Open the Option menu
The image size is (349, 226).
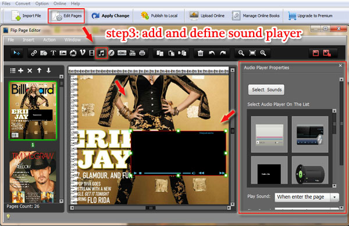click(x=42, y=3)
